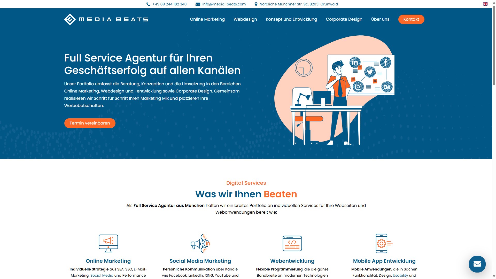496x279 pixels.
Task: Open the Corporate Design navigation entry
Action: [x=344, y=19]
